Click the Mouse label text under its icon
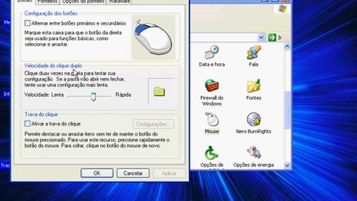This screenshot has height=201, width=357. [x=212, y=132]
